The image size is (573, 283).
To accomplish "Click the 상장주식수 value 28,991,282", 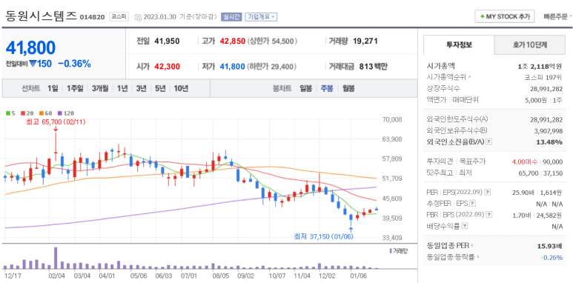I will tap(546, 88).
